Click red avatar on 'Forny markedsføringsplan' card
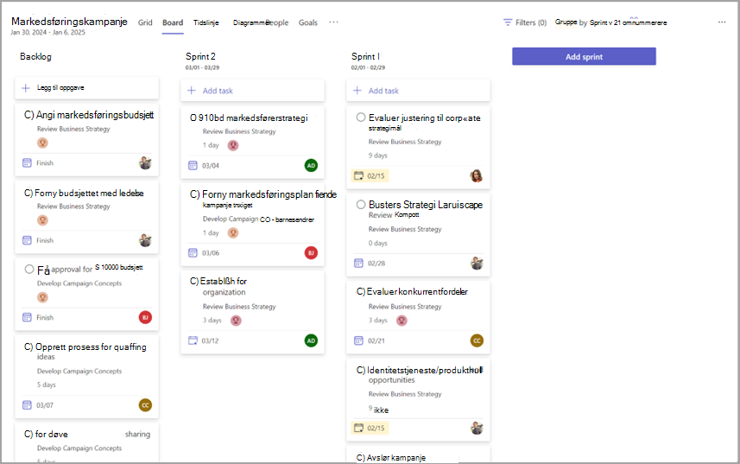This screenshot has height=464, width=740. (x=311, y=252)
